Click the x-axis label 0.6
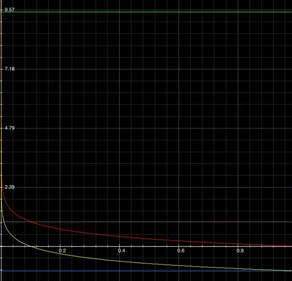 (181, 251)
